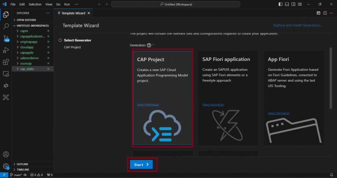Click the Generators help question mark icon
This screenshot has width=337, height=178.
[149, 45]
